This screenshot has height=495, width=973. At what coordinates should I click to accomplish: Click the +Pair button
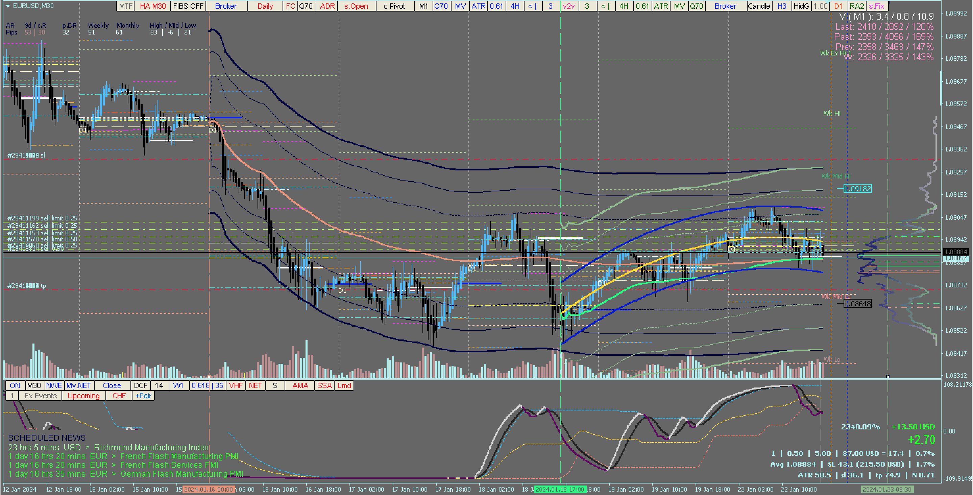[x=143, y=396]
